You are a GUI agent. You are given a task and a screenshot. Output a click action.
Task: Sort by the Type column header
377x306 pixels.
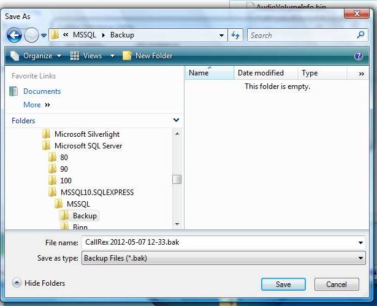point(322,73)
